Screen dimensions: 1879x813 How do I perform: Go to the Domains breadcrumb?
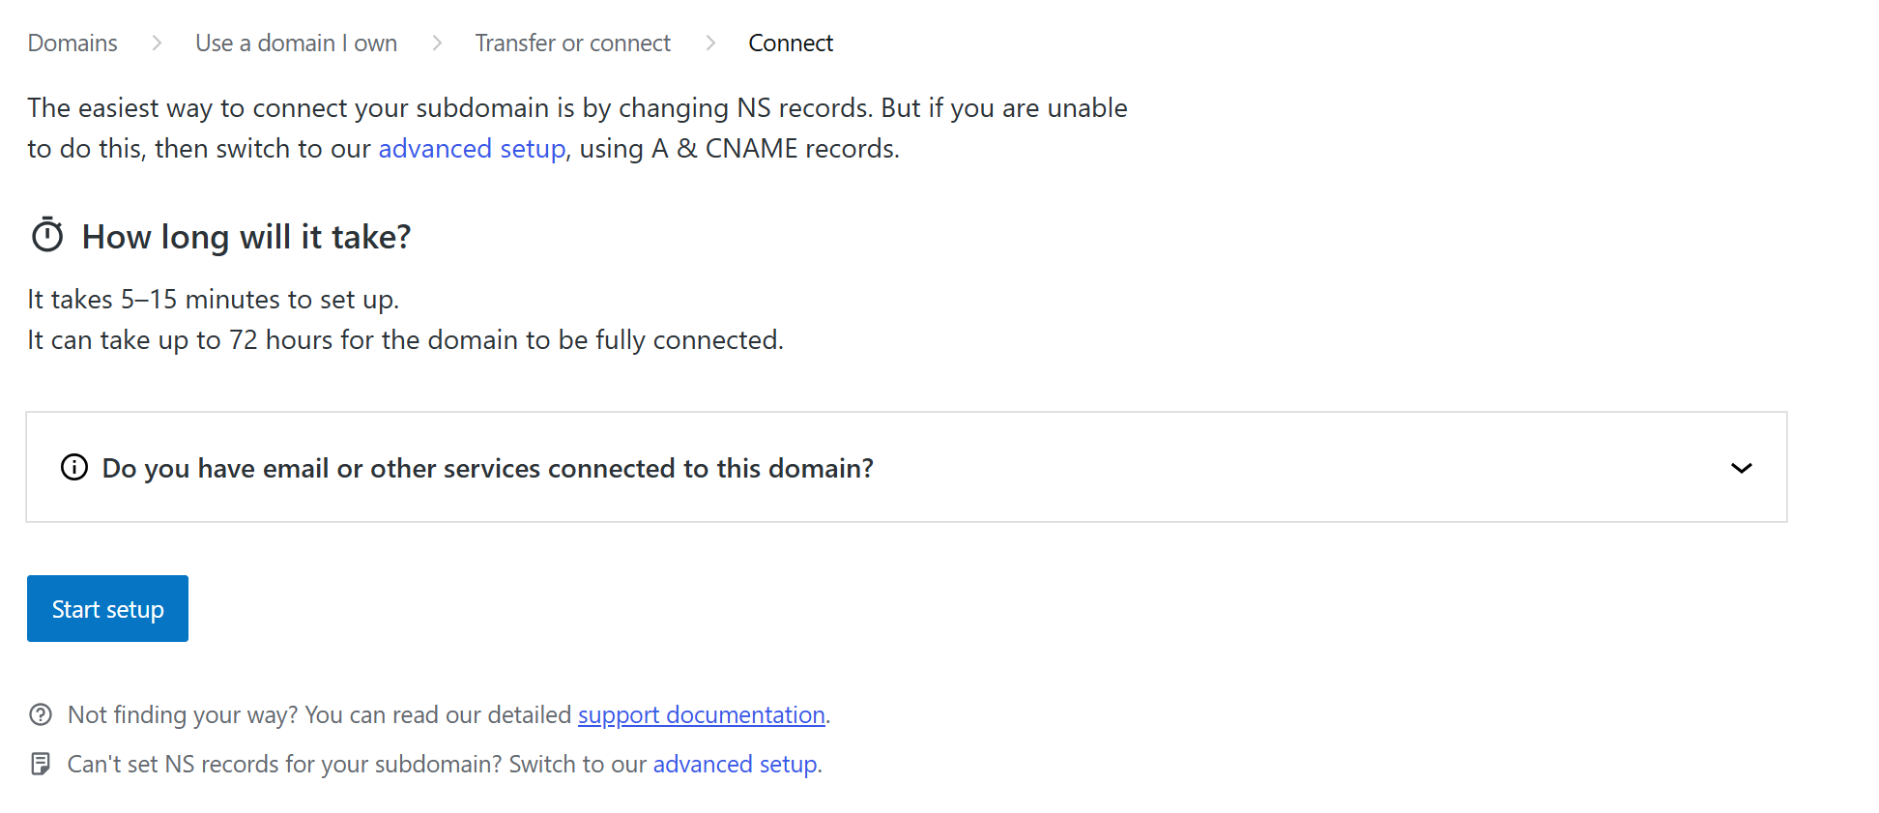pos(72,44)
